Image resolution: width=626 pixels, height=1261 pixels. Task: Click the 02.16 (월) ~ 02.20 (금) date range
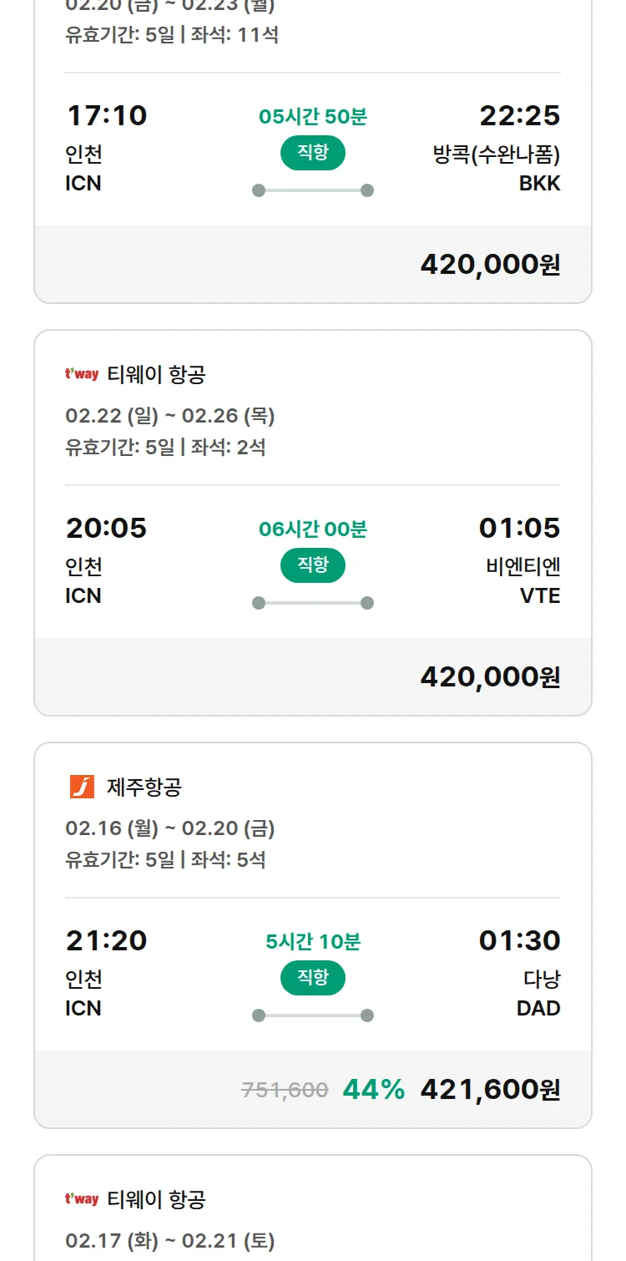170,828
